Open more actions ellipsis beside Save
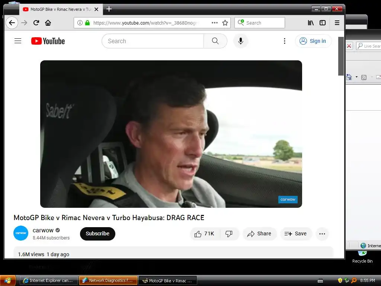The width and height of the screenshot is (381, 286). pos(322,234)
